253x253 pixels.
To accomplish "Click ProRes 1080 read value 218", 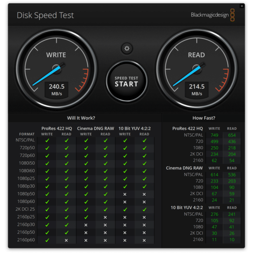I will coord(232,148).
